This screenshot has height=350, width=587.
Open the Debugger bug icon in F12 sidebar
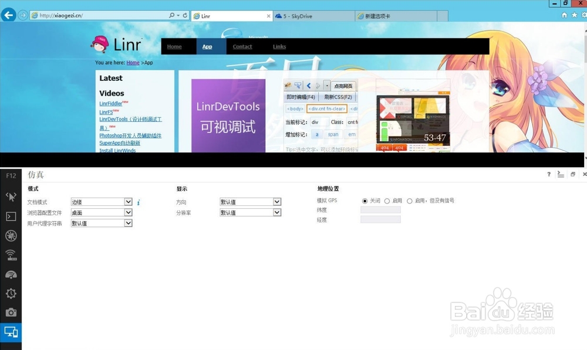tap(11, 236)
